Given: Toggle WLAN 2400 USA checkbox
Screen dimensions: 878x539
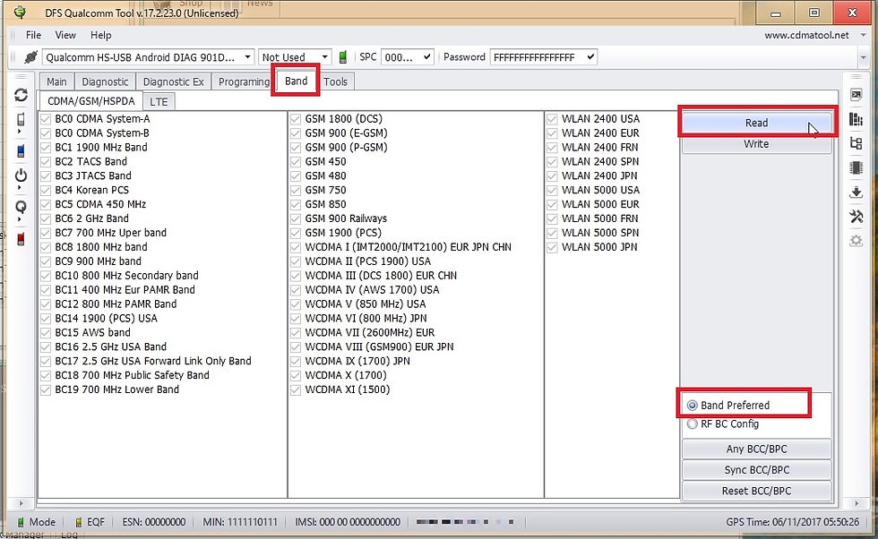Looking at the screenshot, I should (552, 119).
